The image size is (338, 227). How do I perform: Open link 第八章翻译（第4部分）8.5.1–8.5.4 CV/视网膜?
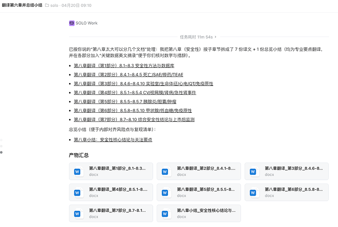(135, 93)
